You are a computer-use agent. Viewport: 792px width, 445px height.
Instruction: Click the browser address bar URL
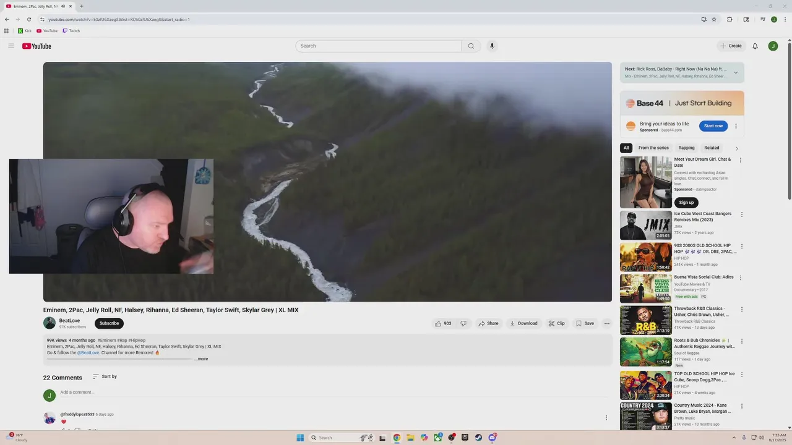[x=119, y=19]
